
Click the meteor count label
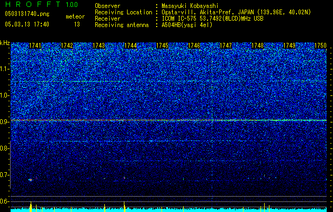click(75, 16)
